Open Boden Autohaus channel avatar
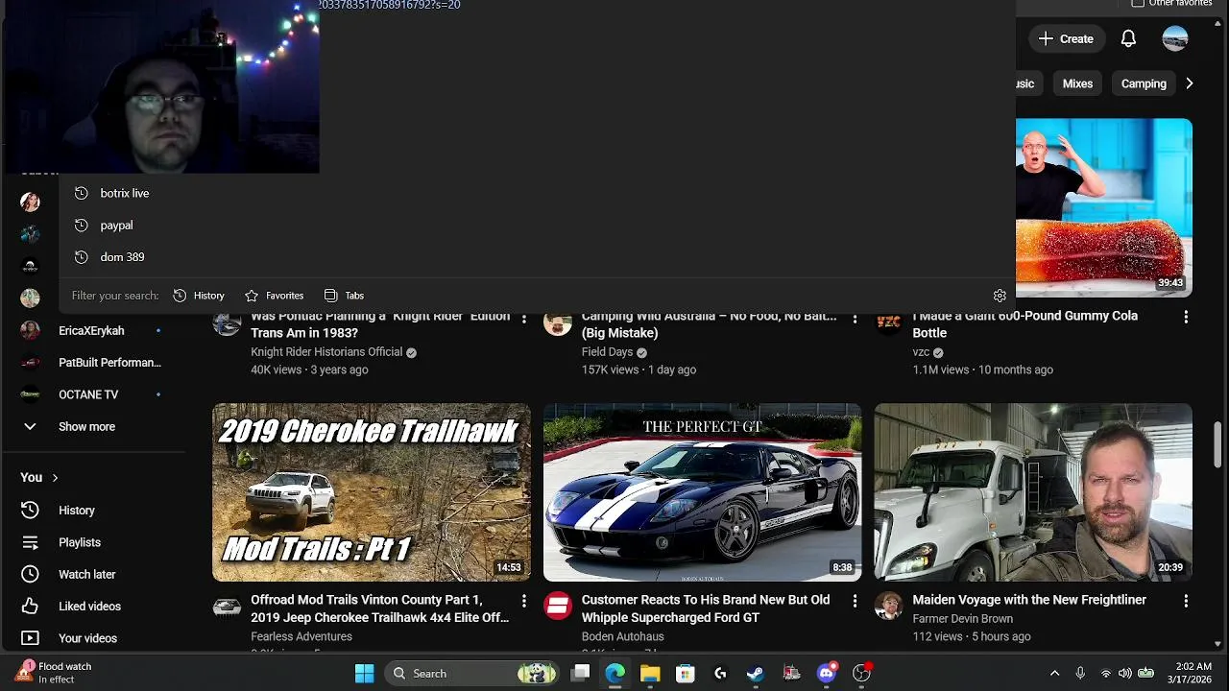Screen dimensions: 1229x691 click(x=558, y=607)
